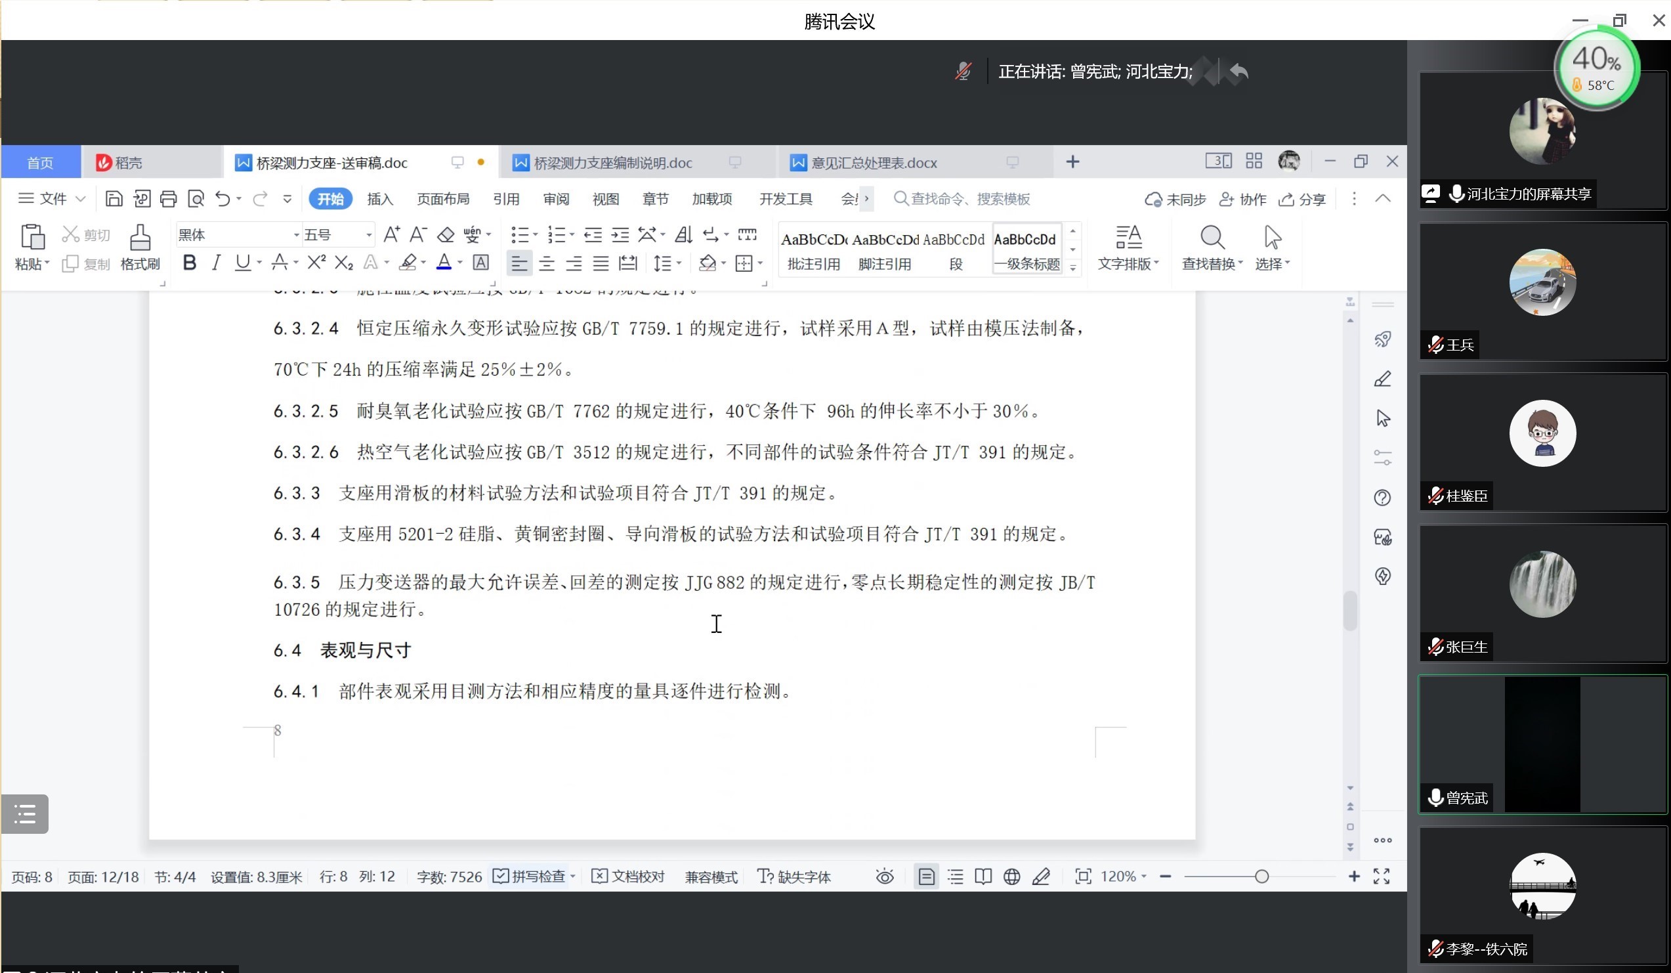Open the 页面布局 ribbon tab
This screenshot has height=973, width=1671.
(x=443, y=199)
